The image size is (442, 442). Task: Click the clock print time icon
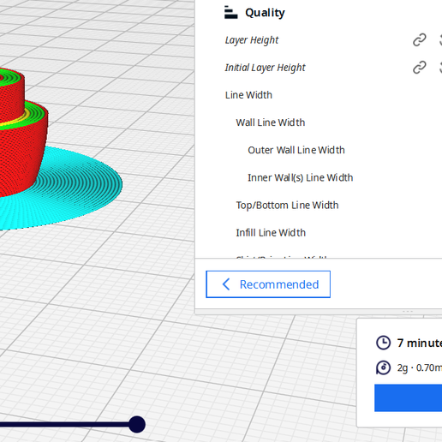pos(383,343)
